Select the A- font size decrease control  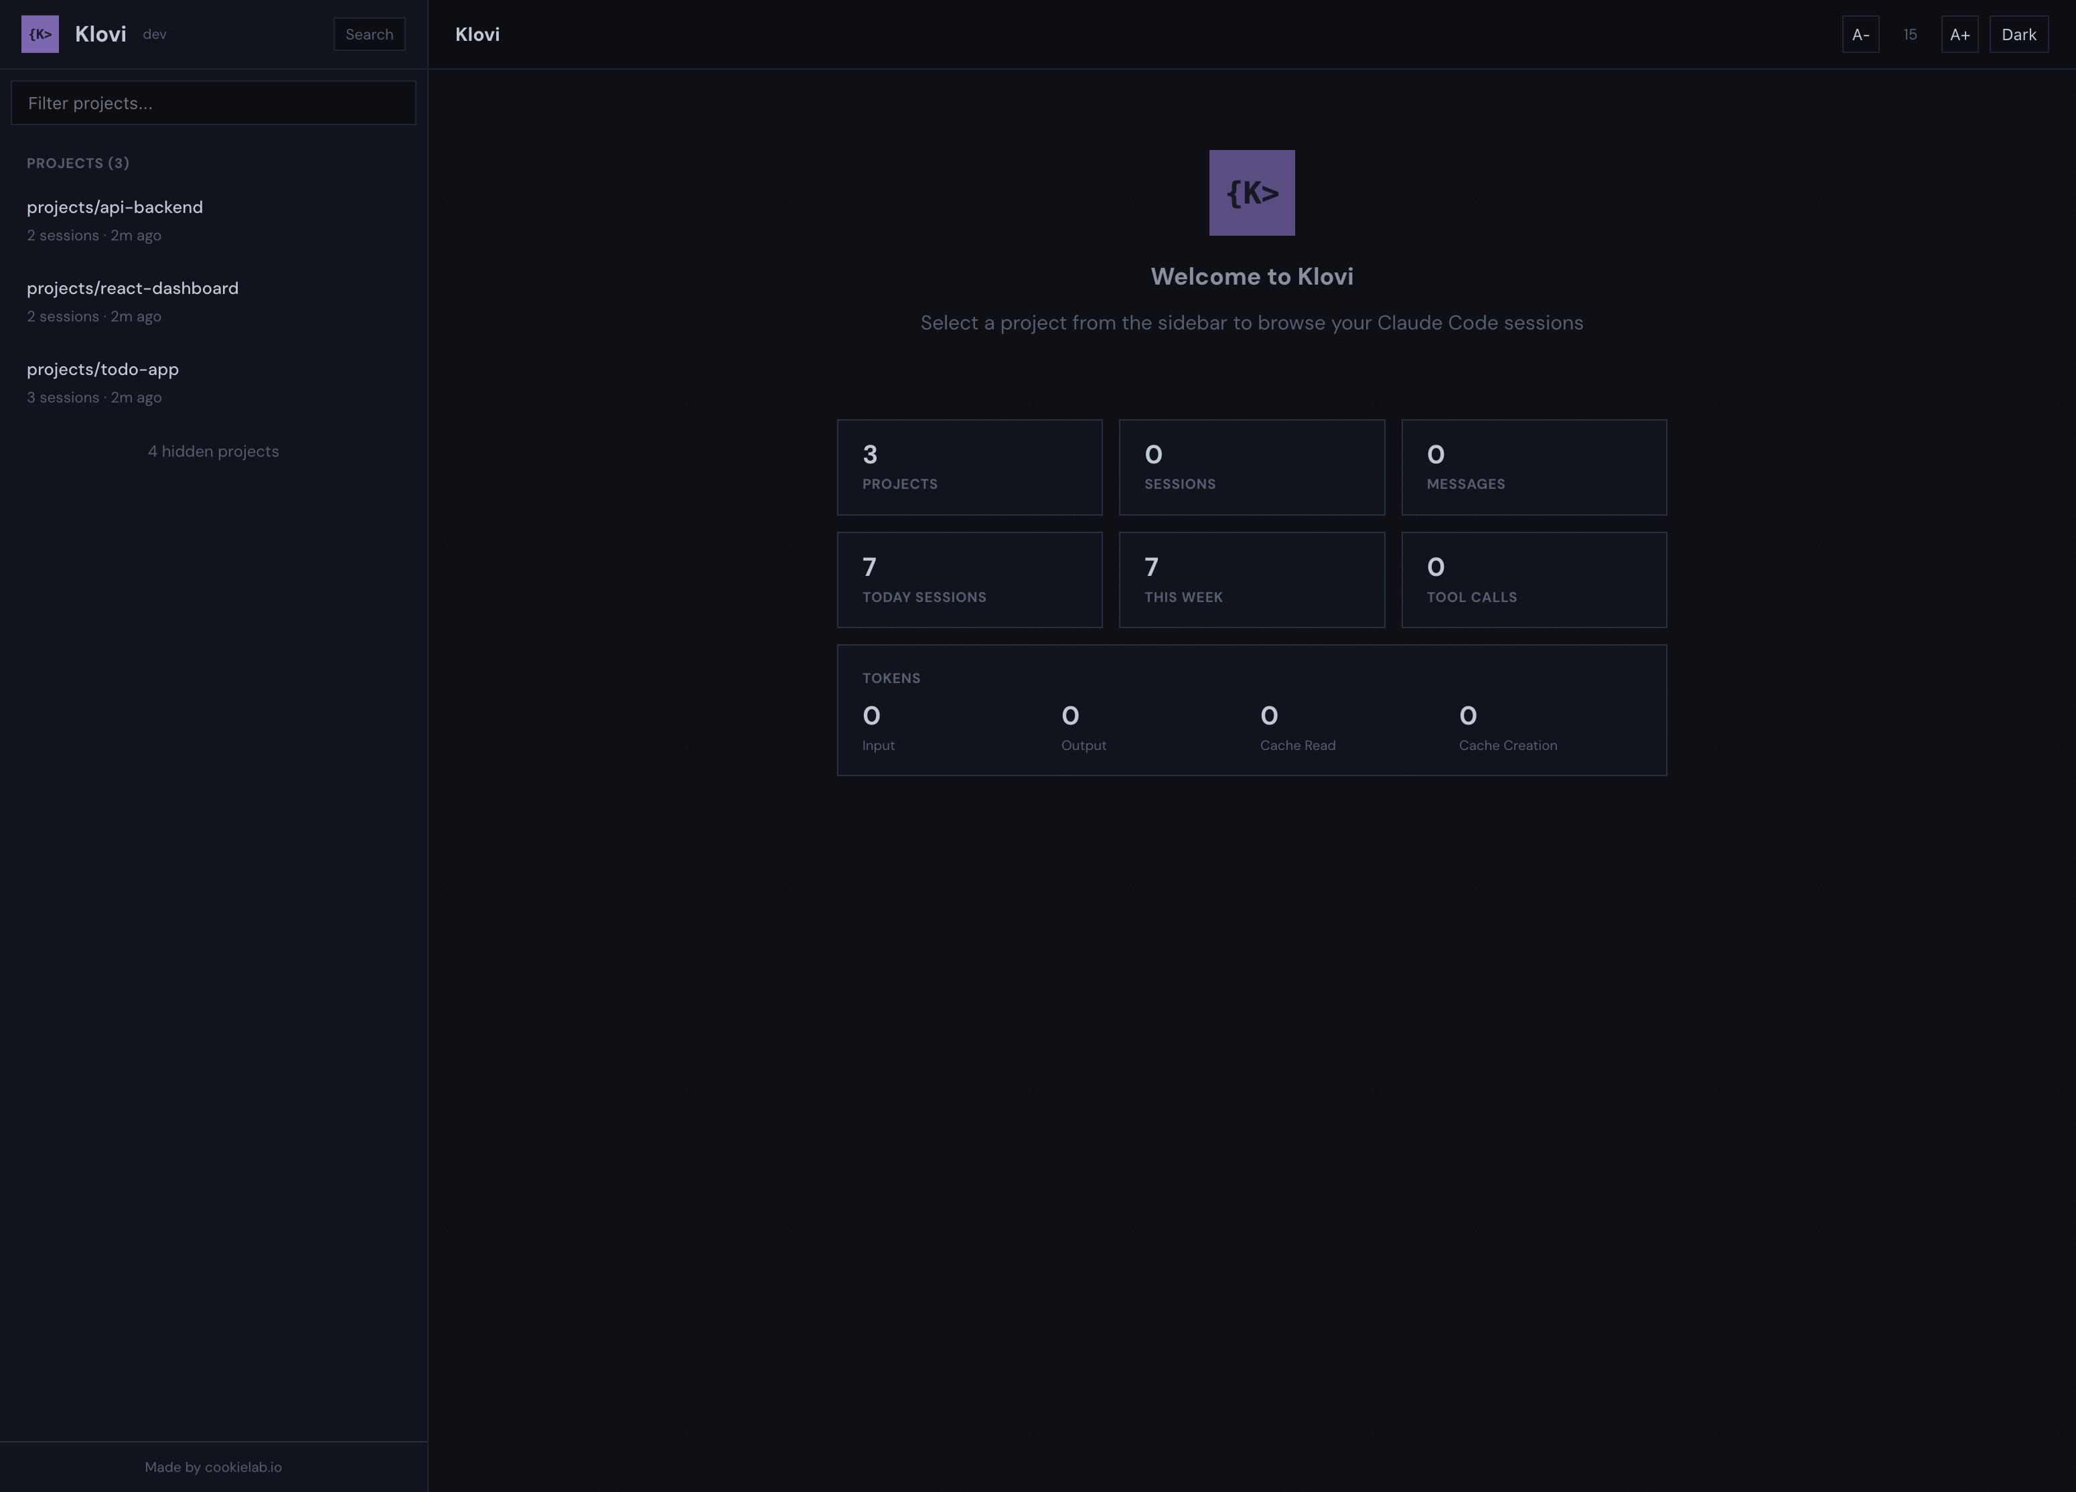(x=1861, y=34)
